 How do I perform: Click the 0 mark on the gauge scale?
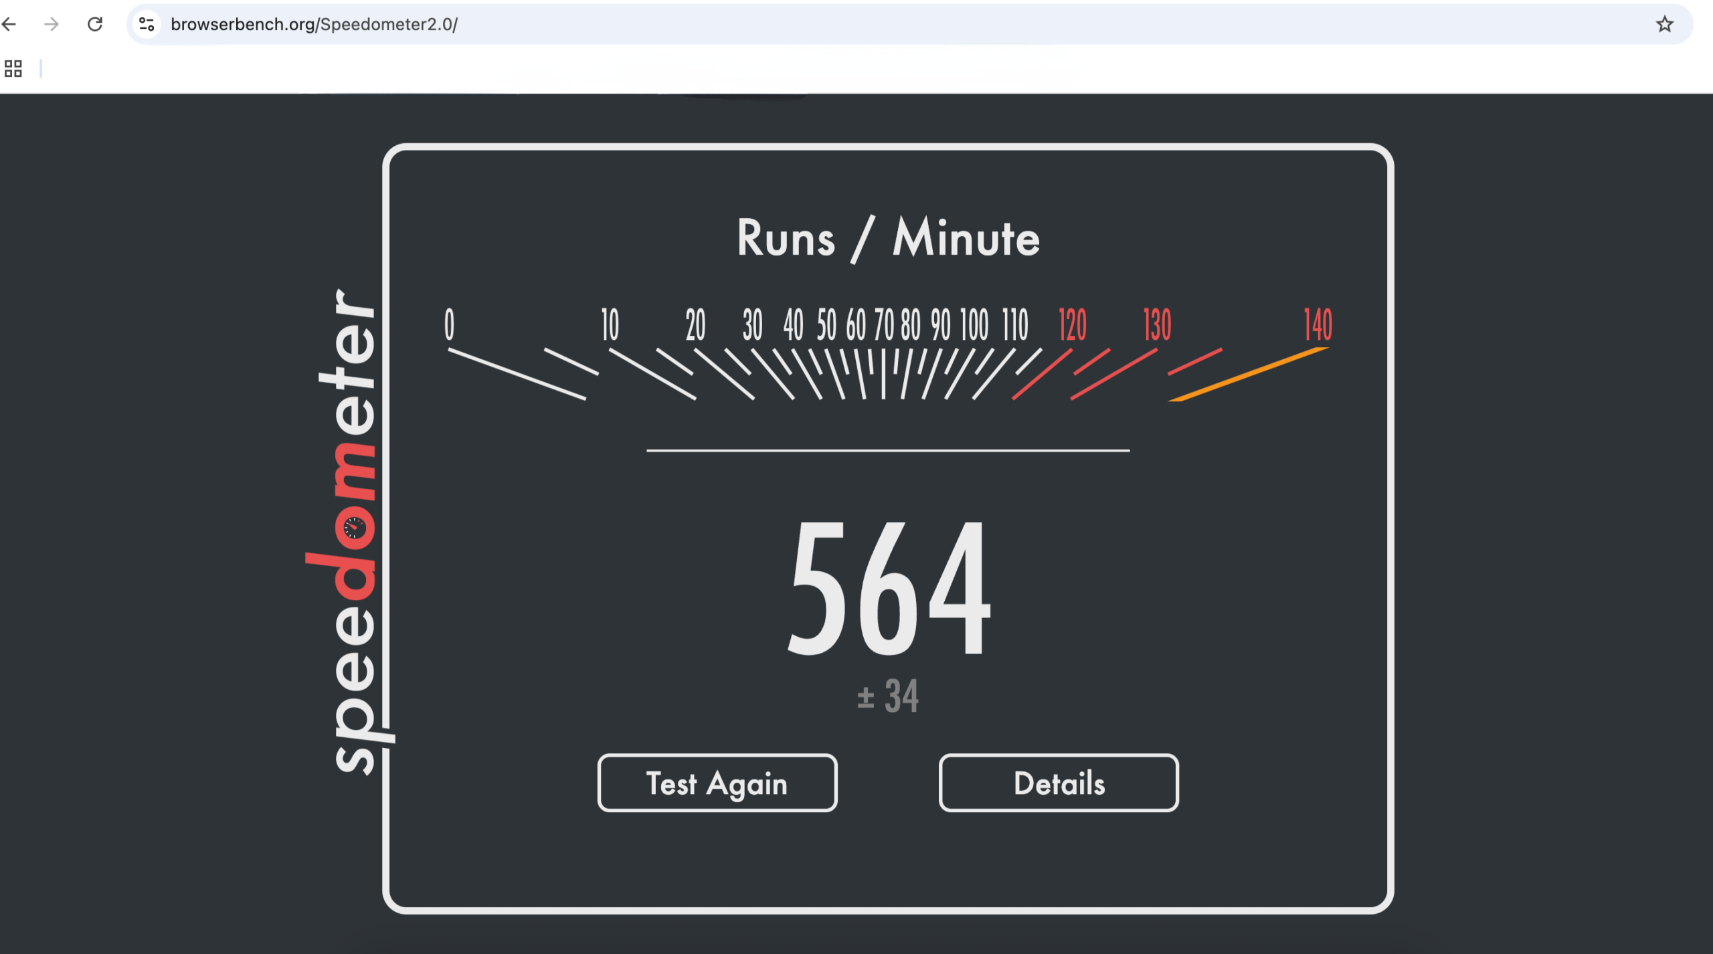(448, 324)
